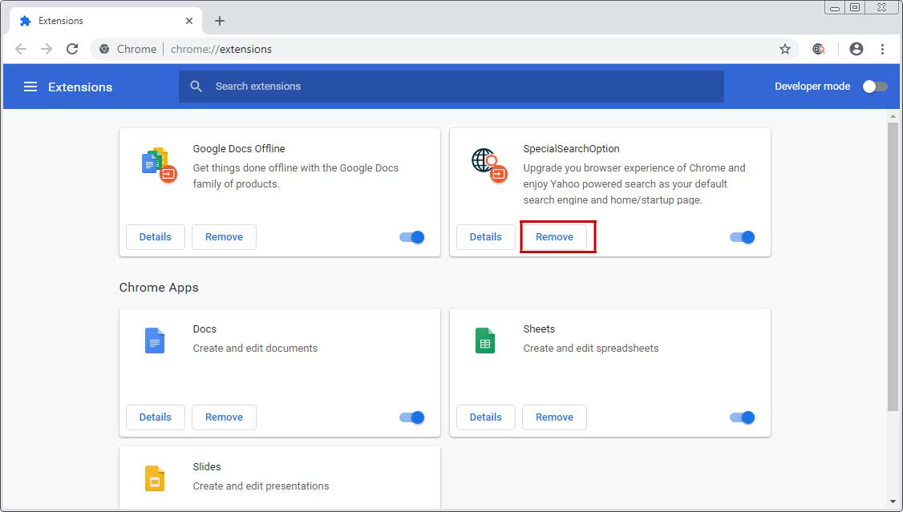Open Details for the Sheets app

pos(485,417)
